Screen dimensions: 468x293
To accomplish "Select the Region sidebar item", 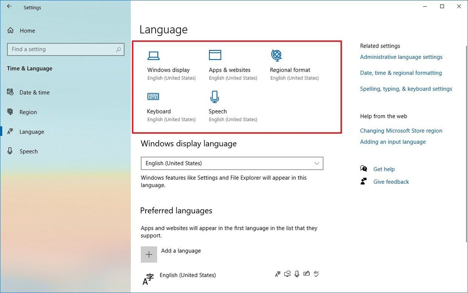I will (28, 112).
